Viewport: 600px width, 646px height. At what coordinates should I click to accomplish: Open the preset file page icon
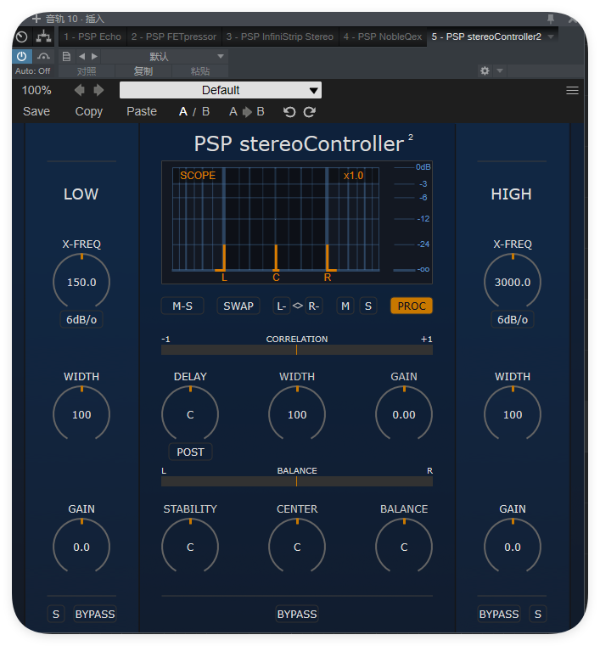[x=66, y=56]
